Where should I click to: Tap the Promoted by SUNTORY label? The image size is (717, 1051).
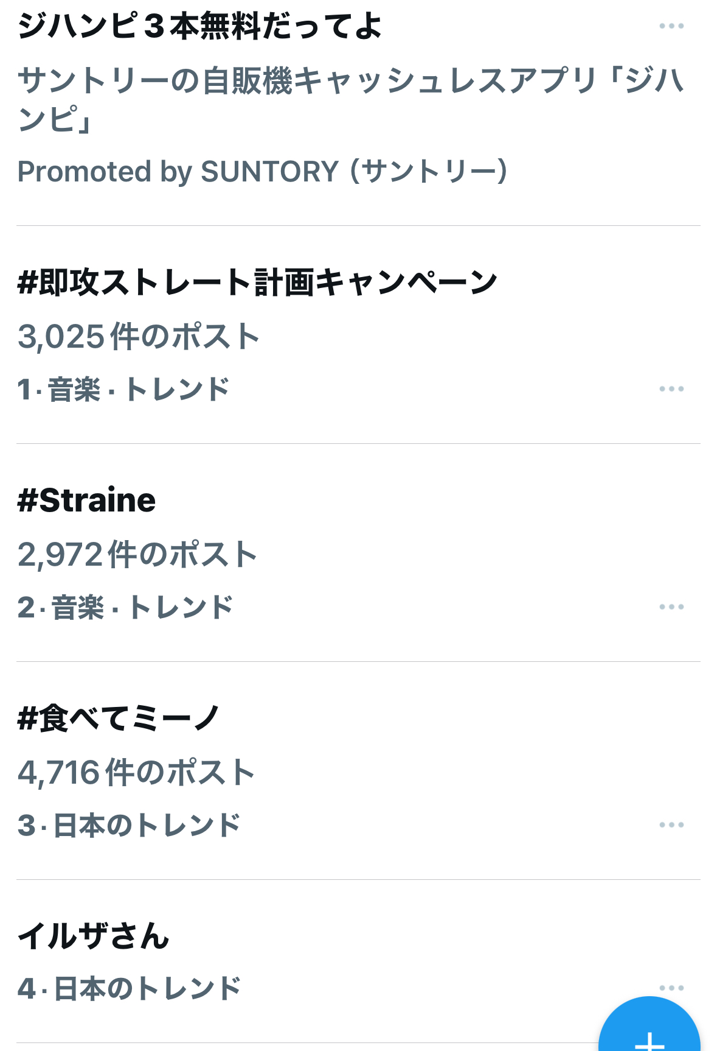262,172
